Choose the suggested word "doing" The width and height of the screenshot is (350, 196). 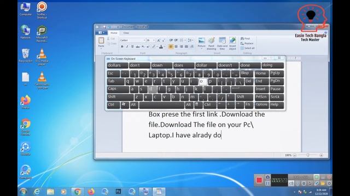click(273, 65)
